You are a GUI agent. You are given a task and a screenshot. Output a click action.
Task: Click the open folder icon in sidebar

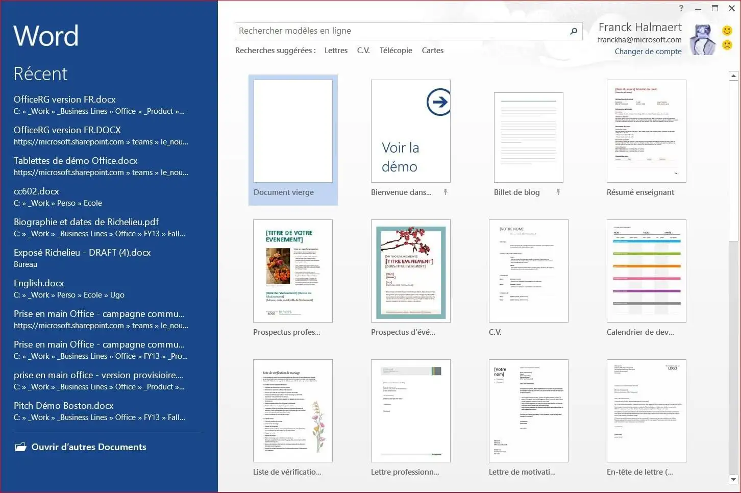(20, 447)
